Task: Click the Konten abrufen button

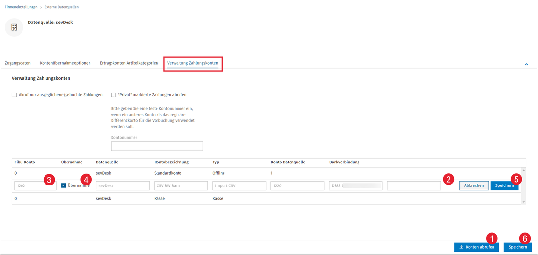Action: coord(476,247)
